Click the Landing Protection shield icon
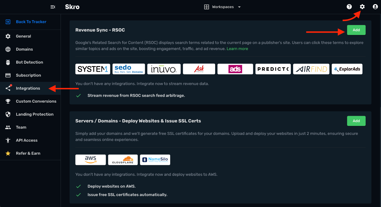Image resolution: width=381 pixels, height=207 pixels. pos(8,114)
